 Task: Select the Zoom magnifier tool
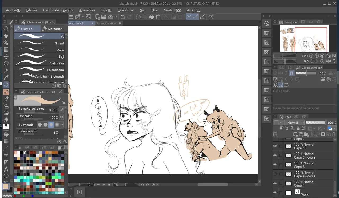pyautogui.click(x=6, y=29)
